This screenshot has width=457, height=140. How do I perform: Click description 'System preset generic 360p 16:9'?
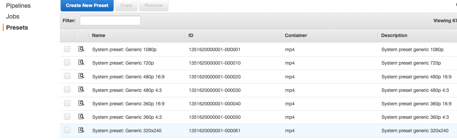(x=416, y=104)
